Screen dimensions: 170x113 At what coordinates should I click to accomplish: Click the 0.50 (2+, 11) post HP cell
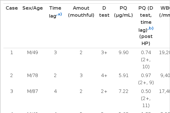point(146,98)
